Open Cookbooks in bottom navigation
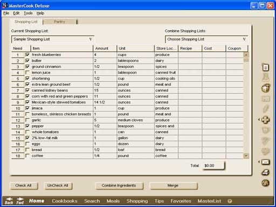The image size is (276, 207). pos(65,201)
